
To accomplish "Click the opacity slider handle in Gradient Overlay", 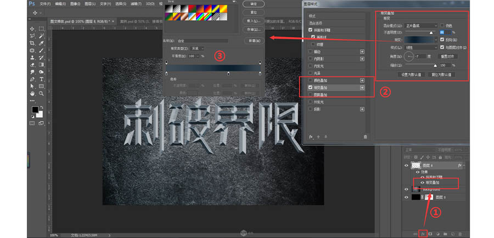I will pyautogui.click(x=431, y=32).
